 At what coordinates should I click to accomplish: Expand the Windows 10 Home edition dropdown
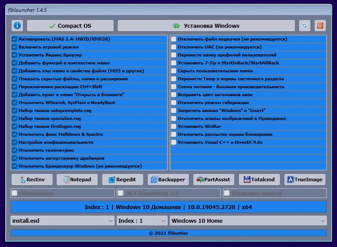pos(248,221)
